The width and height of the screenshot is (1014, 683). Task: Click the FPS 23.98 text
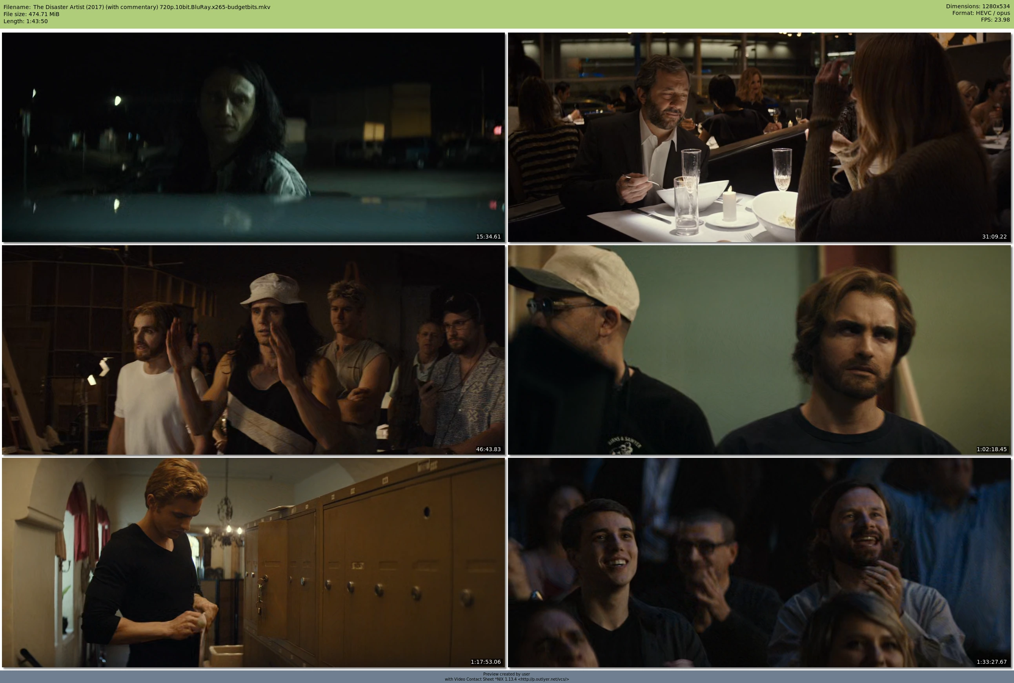[995, 20]
